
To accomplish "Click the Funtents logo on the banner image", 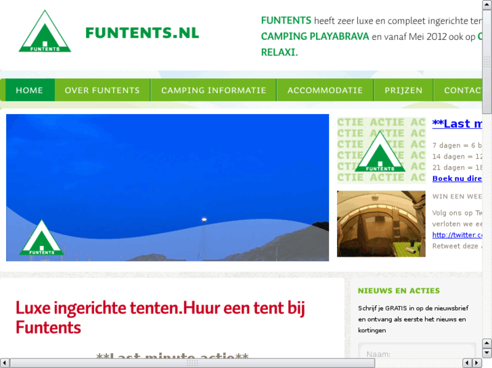I will pyautogui.click(x=42, y=238).
